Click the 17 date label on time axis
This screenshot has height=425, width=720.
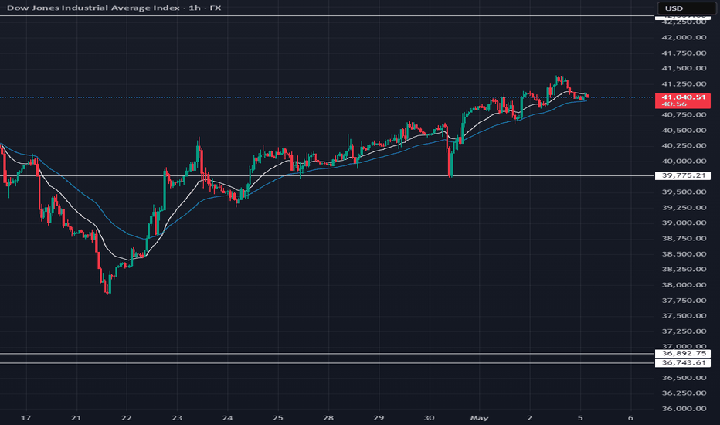click(x=25, y=417)
